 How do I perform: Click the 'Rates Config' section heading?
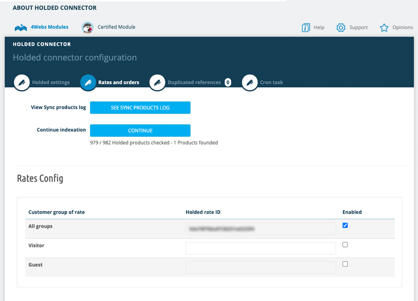(40, 178)
